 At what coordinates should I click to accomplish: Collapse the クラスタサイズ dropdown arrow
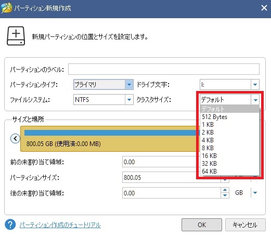coord(255,100)
